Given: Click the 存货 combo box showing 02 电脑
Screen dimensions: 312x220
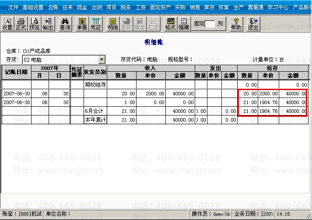Looking at the screenshot, I should point(63,59).
